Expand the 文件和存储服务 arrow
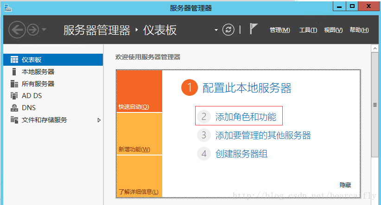The width and height of the screenshot is (381, 205). coord(99,120)
